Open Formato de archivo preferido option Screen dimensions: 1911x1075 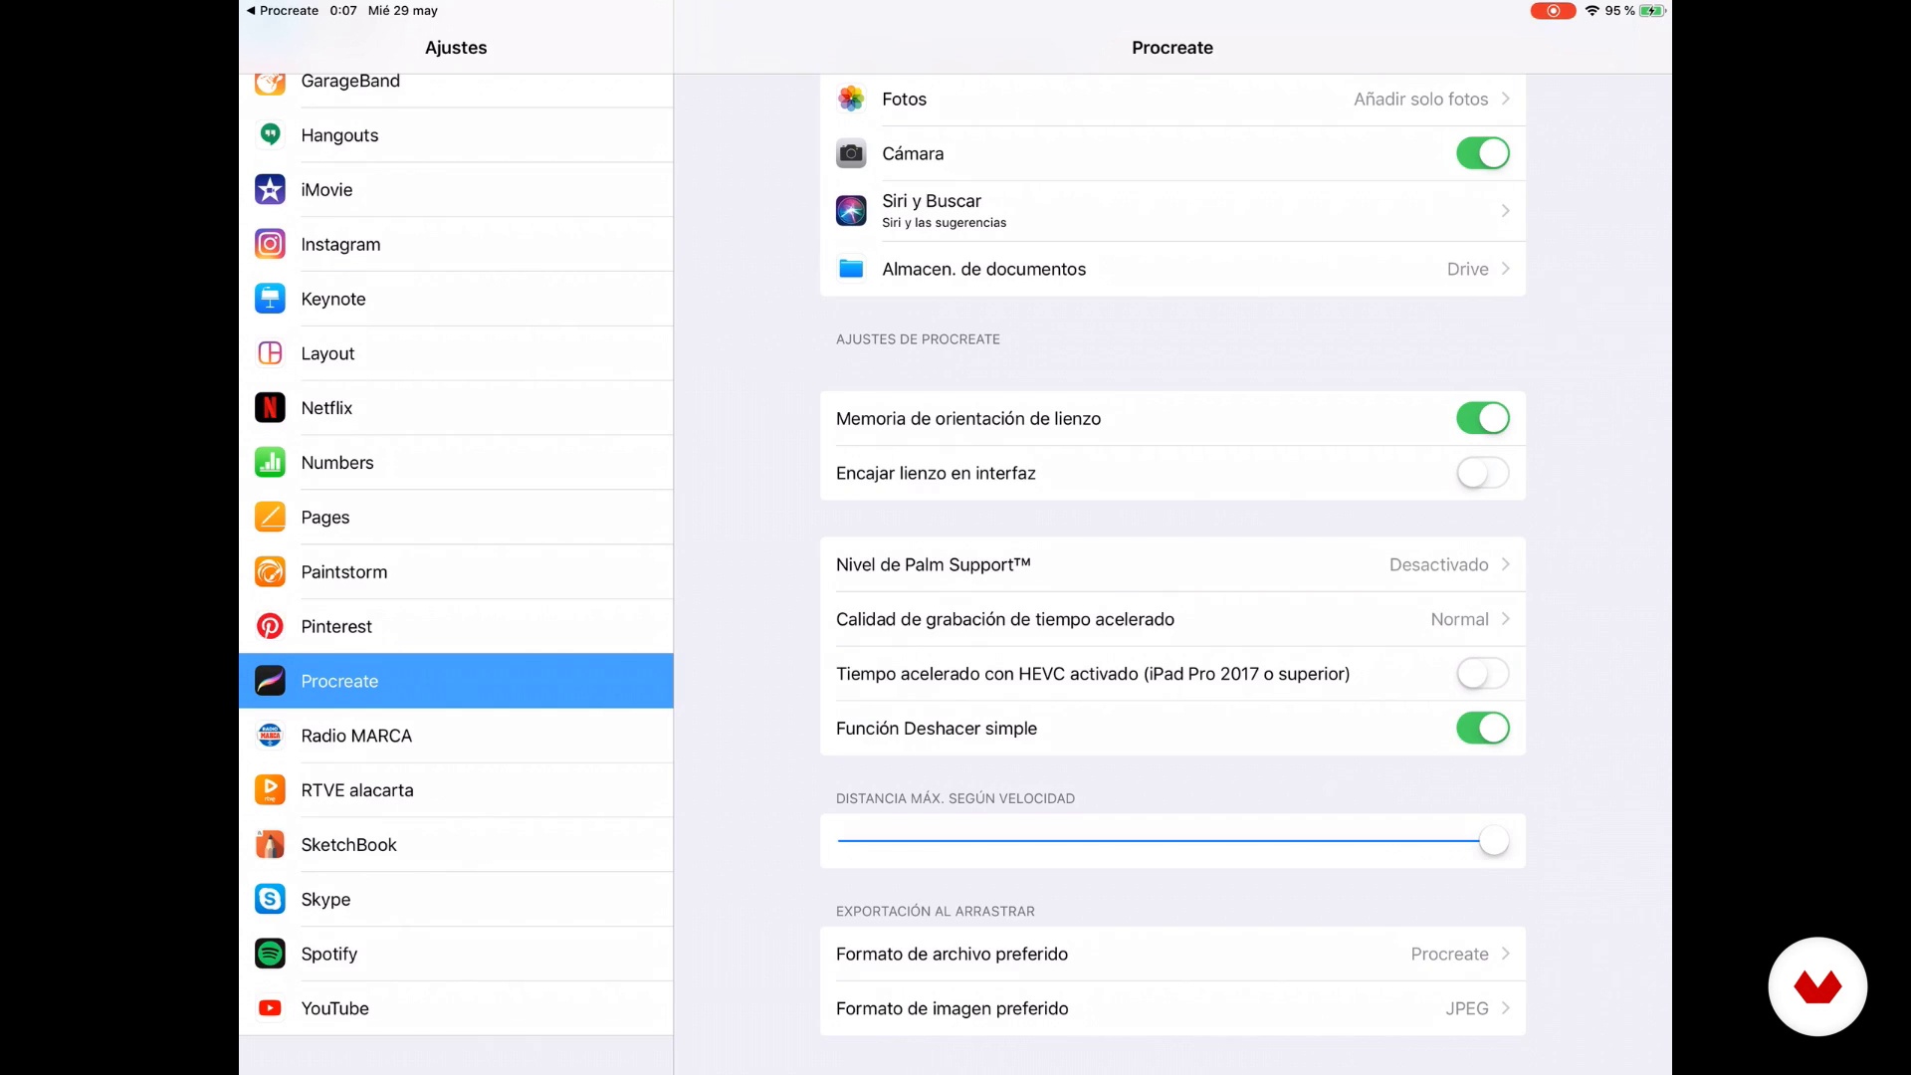tap(1172, 954)
